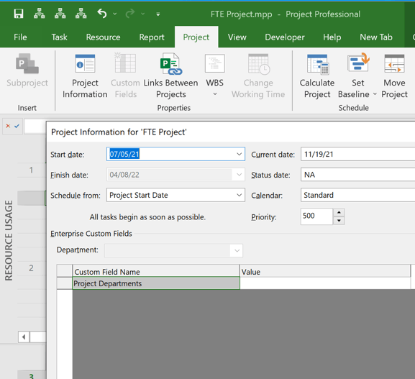Click the row selector next to Project Departments

pos(65,283)
